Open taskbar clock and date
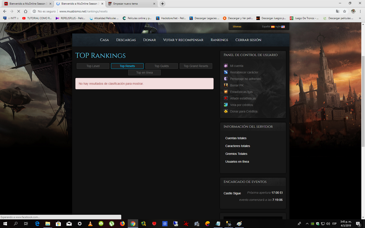Image resolution: width=365 pixels, height=228 pixels. point(346,224)
